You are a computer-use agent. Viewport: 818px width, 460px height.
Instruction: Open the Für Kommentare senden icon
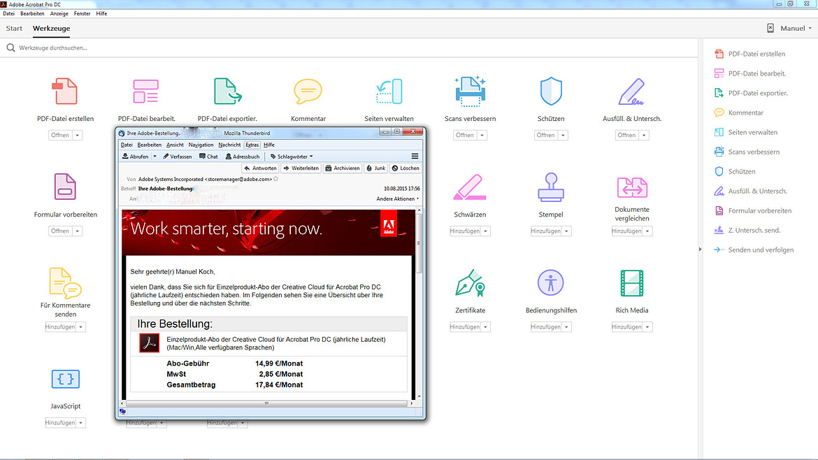[x=65, y=282]
